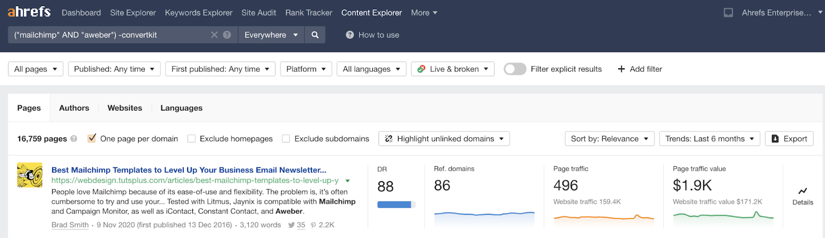Open Site Explorer from the top menu
The width and height of the screenshot is (825, 238).
[133, 13]
